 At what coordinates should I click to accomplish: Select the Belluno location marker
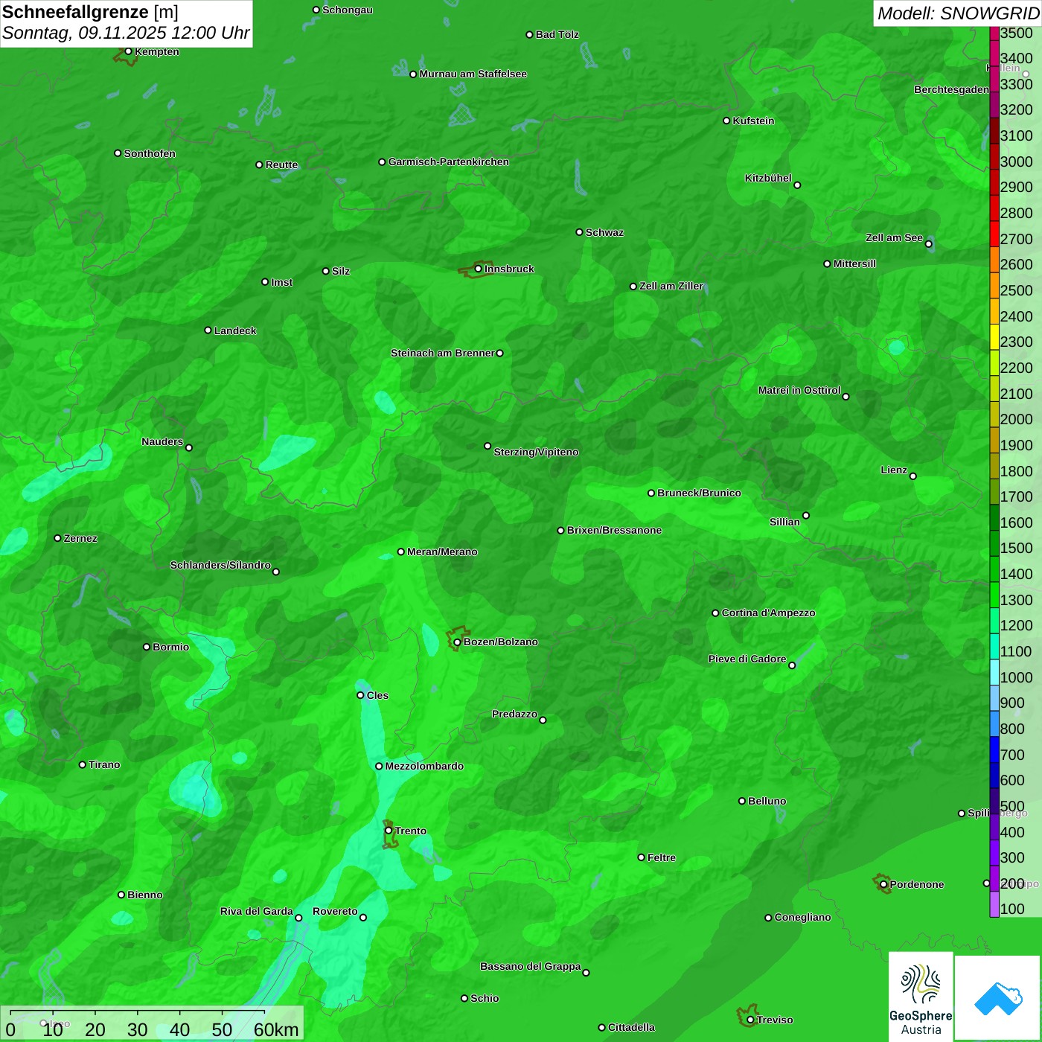point(741,801)
